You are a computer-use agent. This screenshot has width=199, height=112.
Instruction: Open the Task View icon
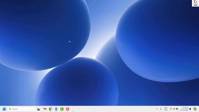coord(39,109)
